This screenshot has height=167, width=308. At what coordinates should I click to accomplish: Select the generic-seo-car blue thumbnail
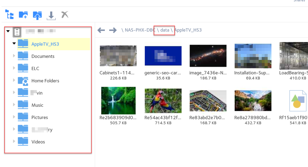[x=163, y=56]
